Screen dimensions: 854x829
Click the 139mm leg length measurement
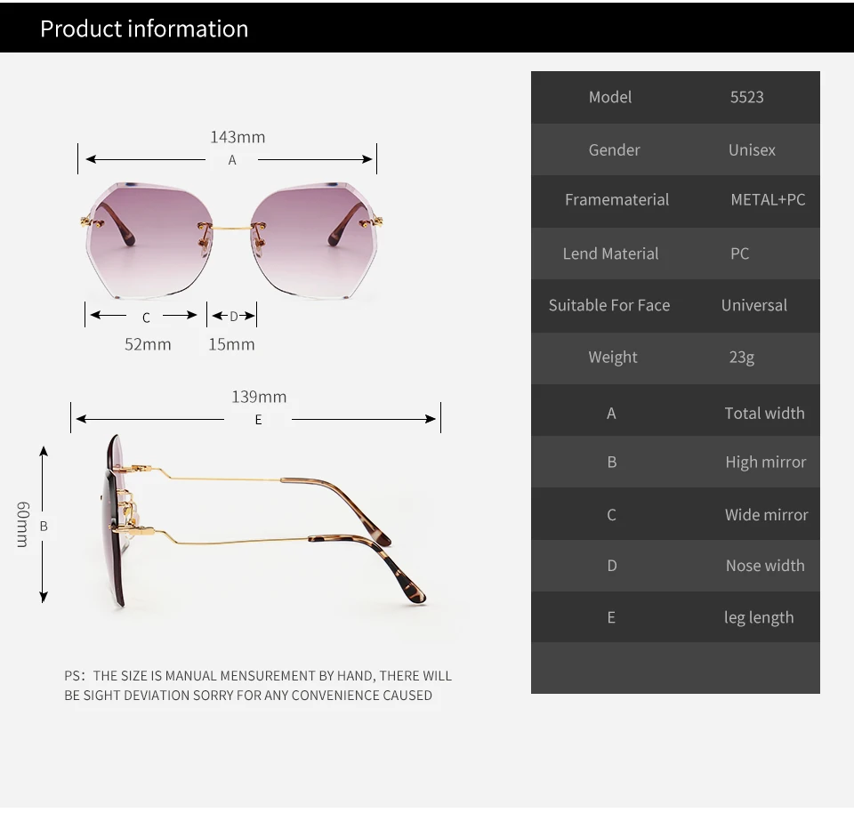259,397
